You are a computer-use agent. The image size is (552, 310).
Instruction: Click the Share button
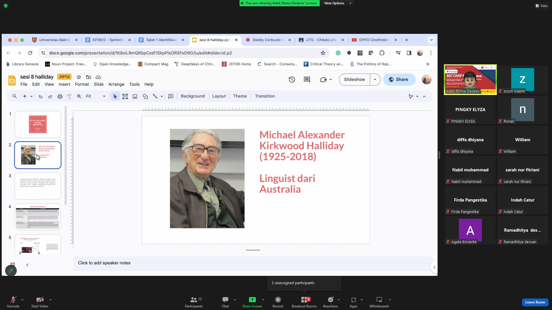pyautogui.click(x=399, y=80)
